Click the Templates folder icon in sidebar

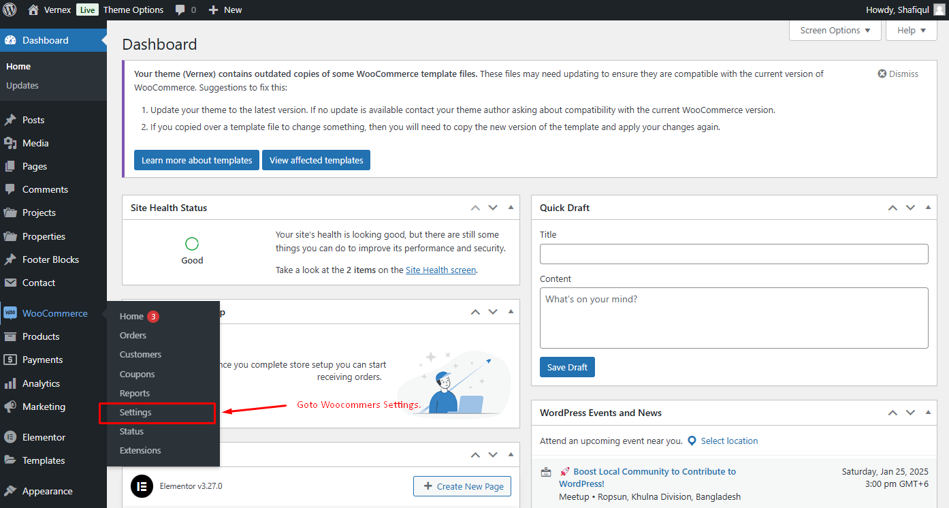10,460
